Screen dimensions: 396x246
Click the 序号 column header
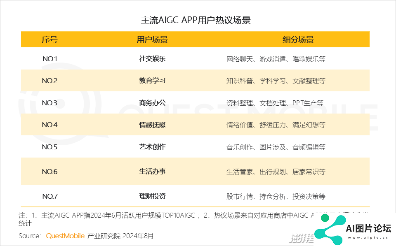tap(49, 39)
